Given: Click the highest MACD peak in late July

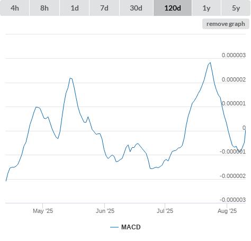Looking at the screenshot, I should tap(210, 63).
